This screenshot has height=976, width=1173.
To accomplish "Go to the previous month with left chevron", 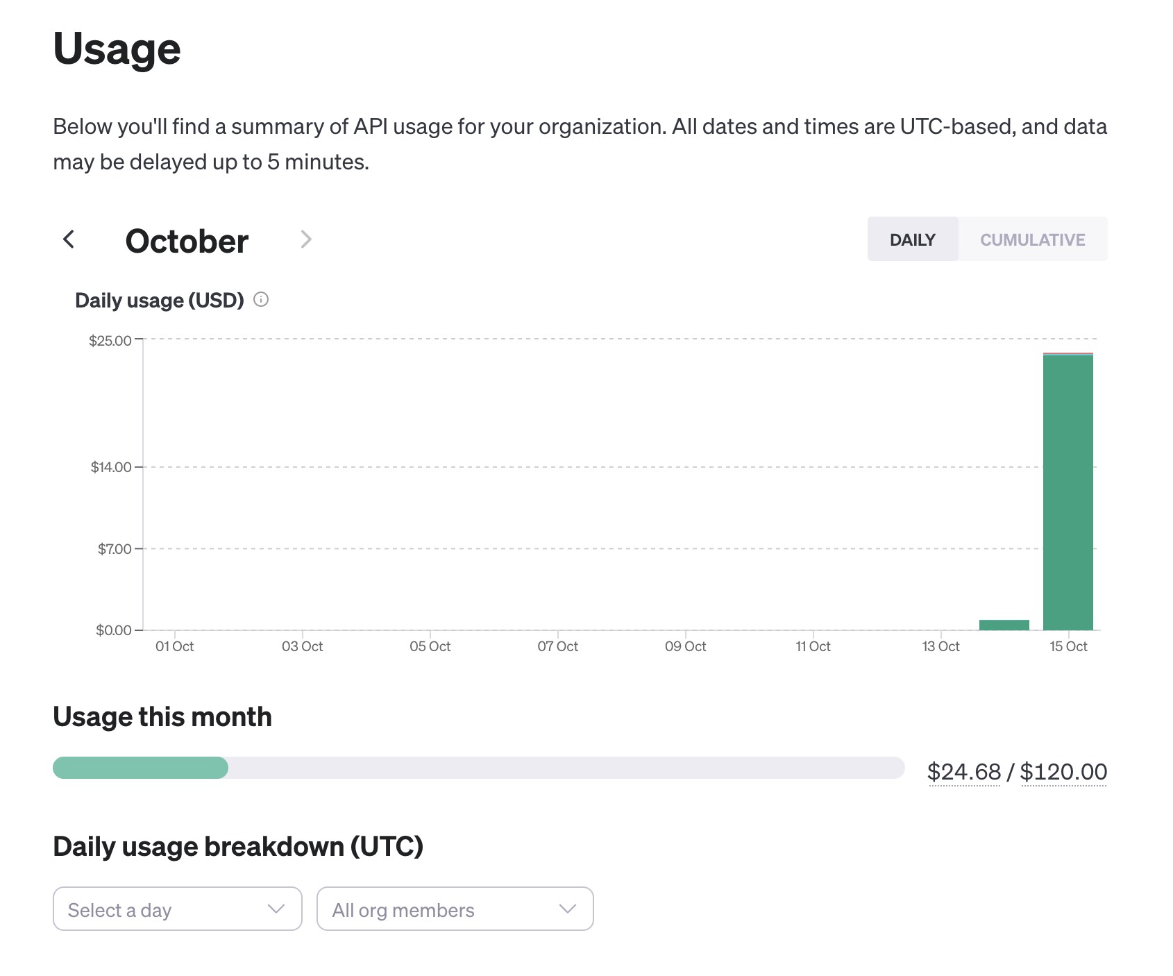I will coord(69,239).
